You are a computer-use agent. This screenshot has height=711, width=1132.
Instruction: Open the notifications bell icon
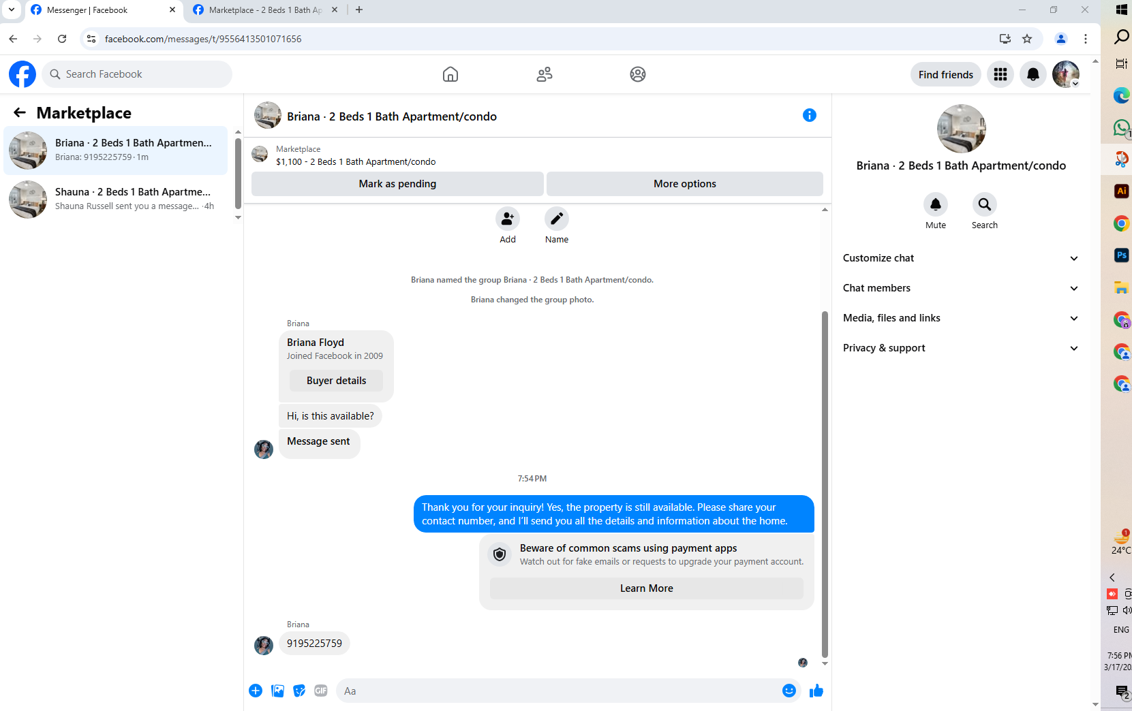click(1033, 74)
